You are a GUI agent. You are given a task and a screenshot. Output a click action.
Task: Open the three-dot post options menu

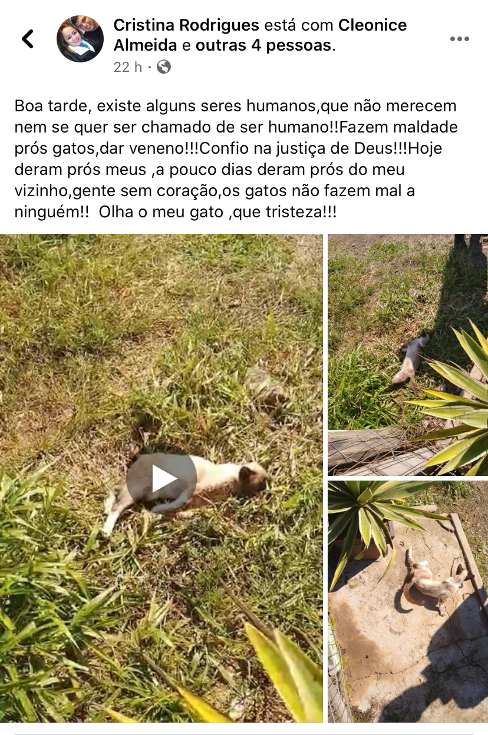459,39
